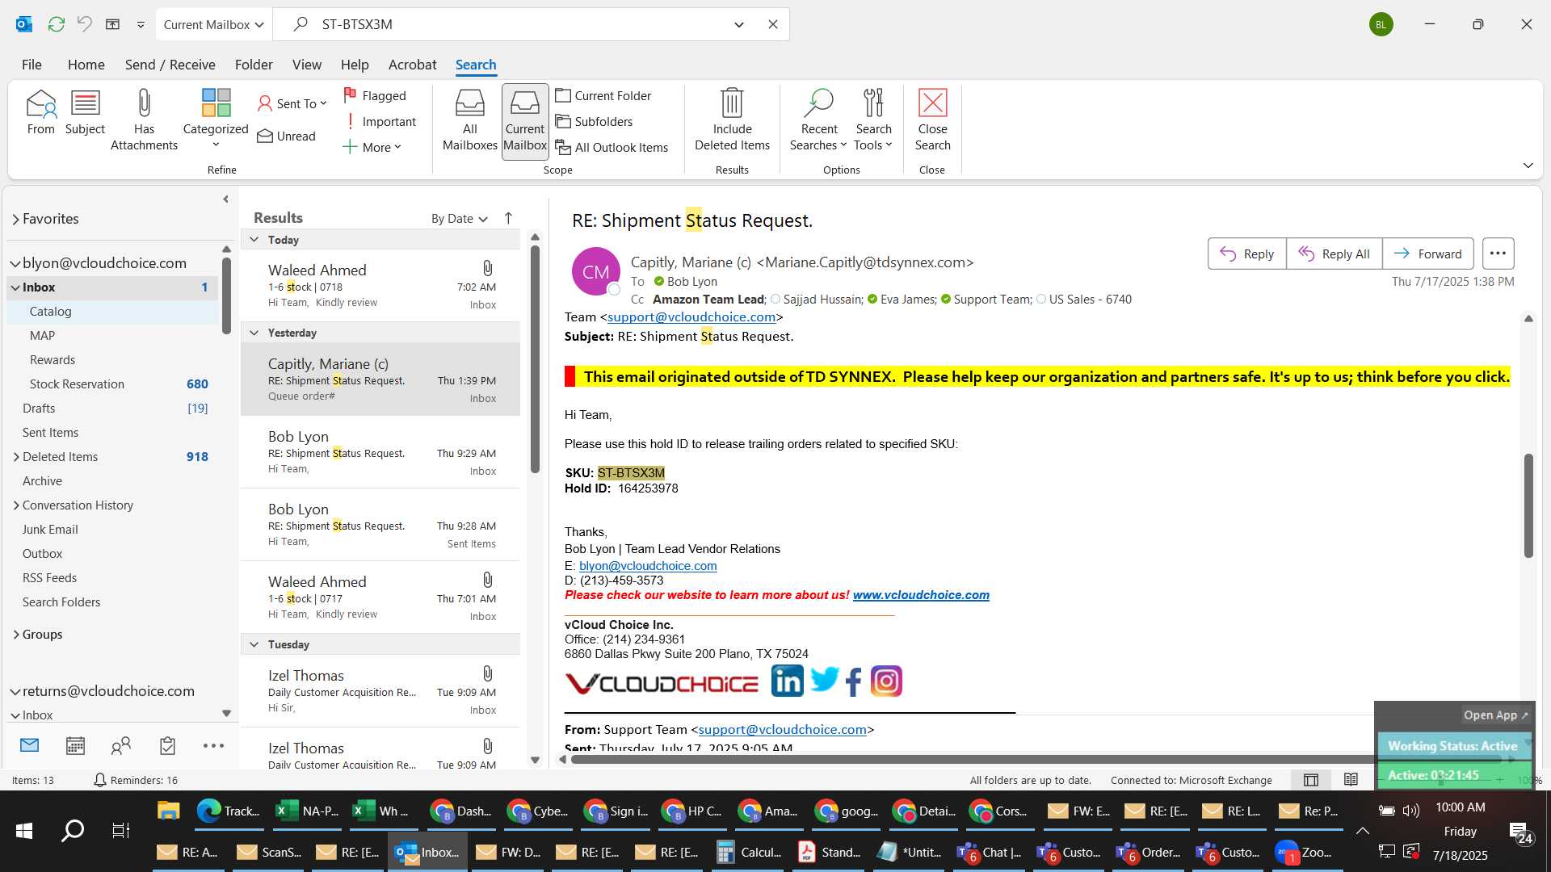The height and width of the screenshot is (872, 1551).
Task: Filter by Important messages
Action: coord(380,121)
